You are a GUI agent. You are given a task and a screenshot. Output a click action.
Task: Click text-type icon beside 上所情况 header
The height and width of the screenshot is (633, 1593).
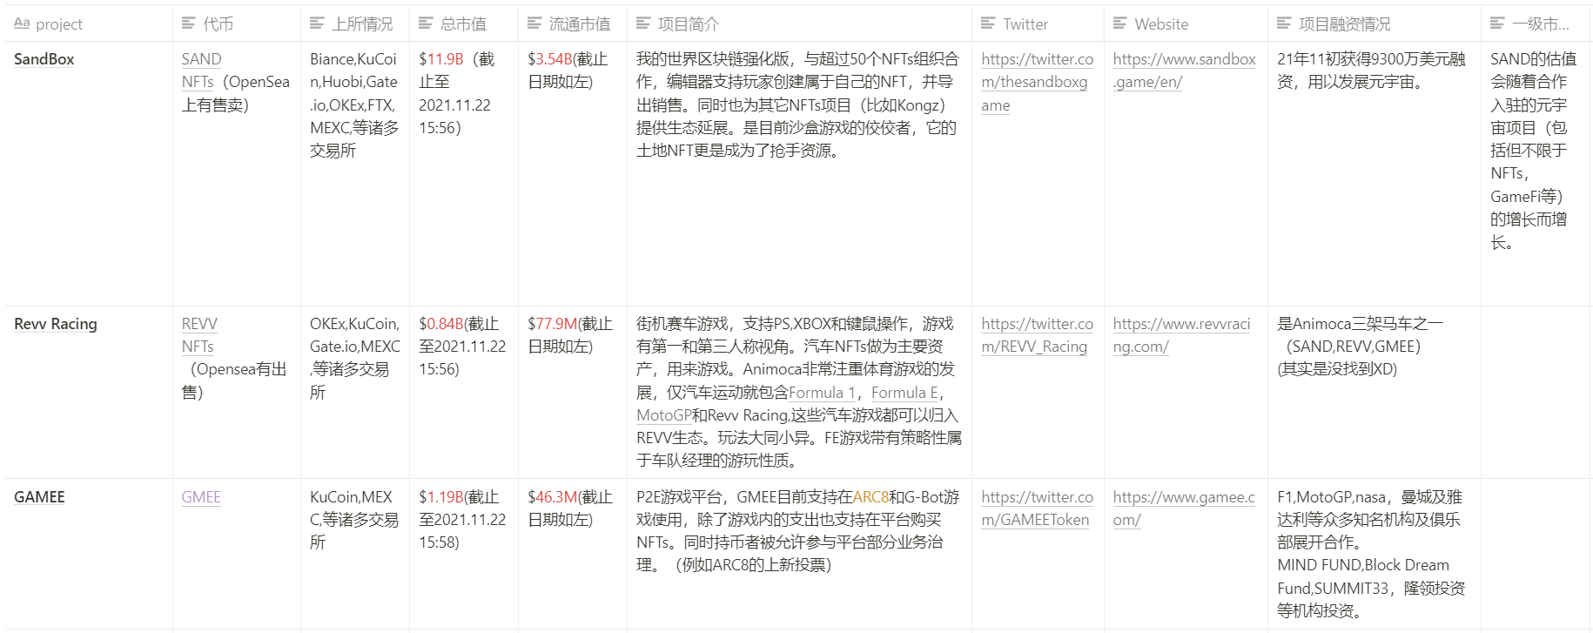(x=317, y=24)
